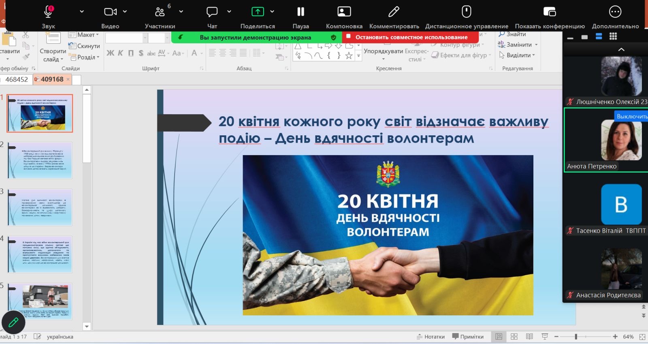Open the Виділити selection dropdown
The height and width of the screenshot is (344, 648).
tap(517, 55)
